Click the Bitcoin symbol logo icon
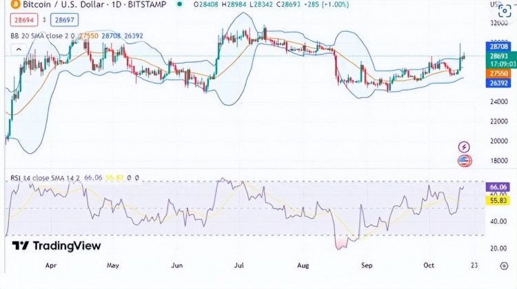517x289 pixels. pos(15,4)
